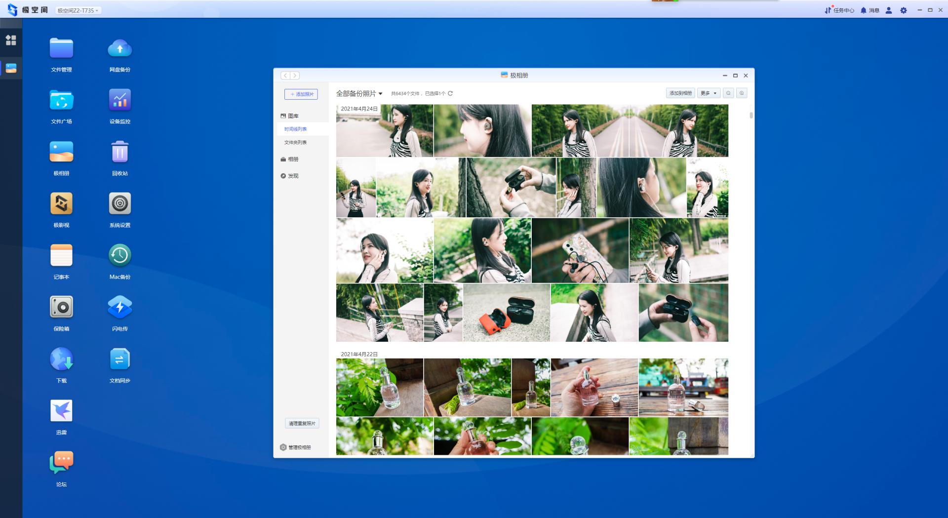This screenshot has height=518, width=948.
Task: Open the 任务中心 task center
Action: (839, 10)
